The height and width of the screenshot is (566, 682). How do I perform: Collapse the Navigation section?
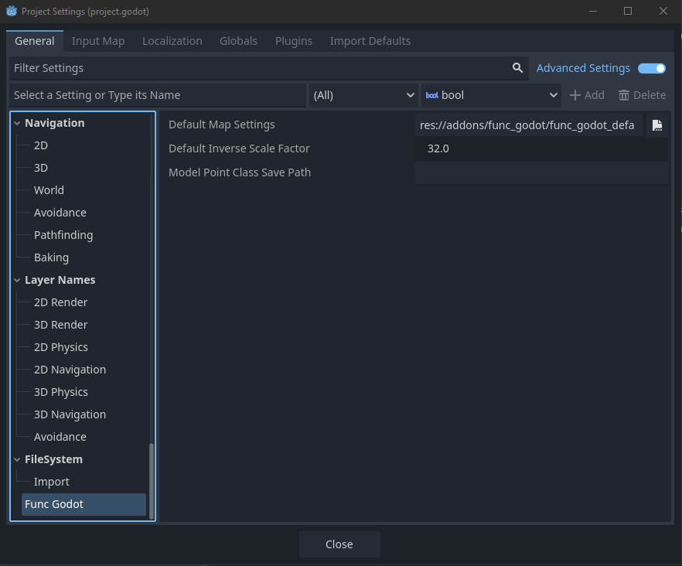[x=17, y=124]
